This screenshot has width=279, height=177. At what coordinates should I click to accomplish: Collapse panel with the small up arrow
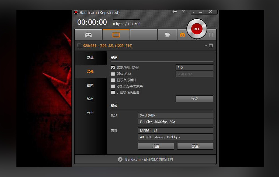click(x=206, y=45)
